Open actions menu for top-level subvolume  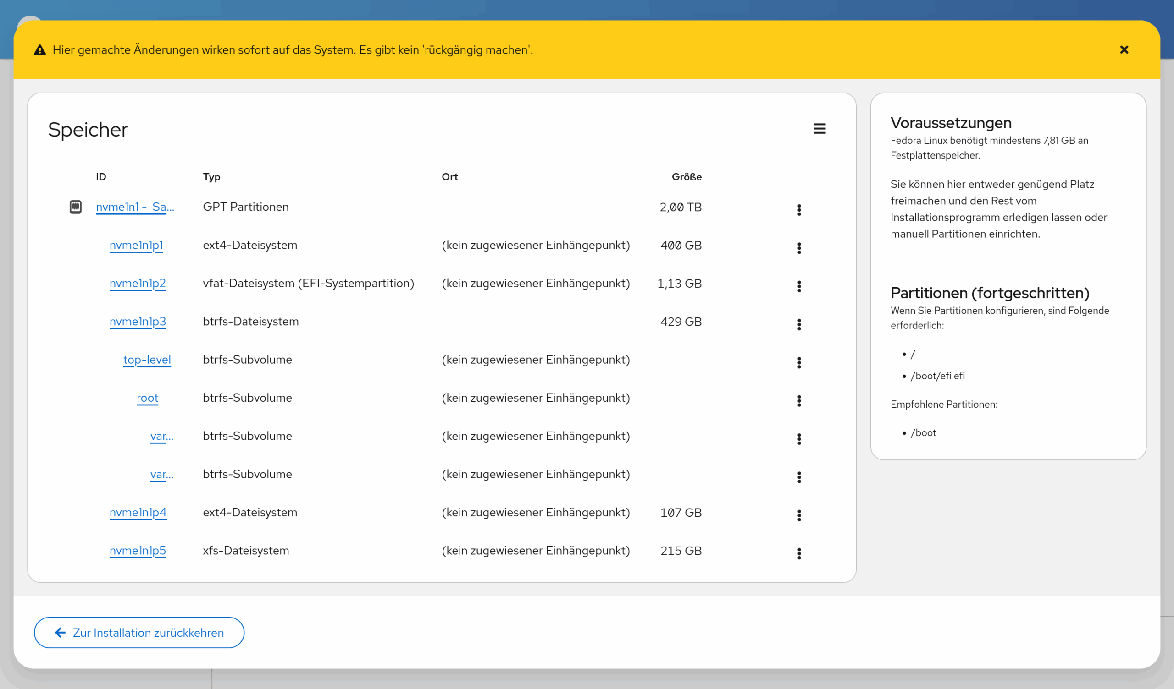tap(799, 363)
